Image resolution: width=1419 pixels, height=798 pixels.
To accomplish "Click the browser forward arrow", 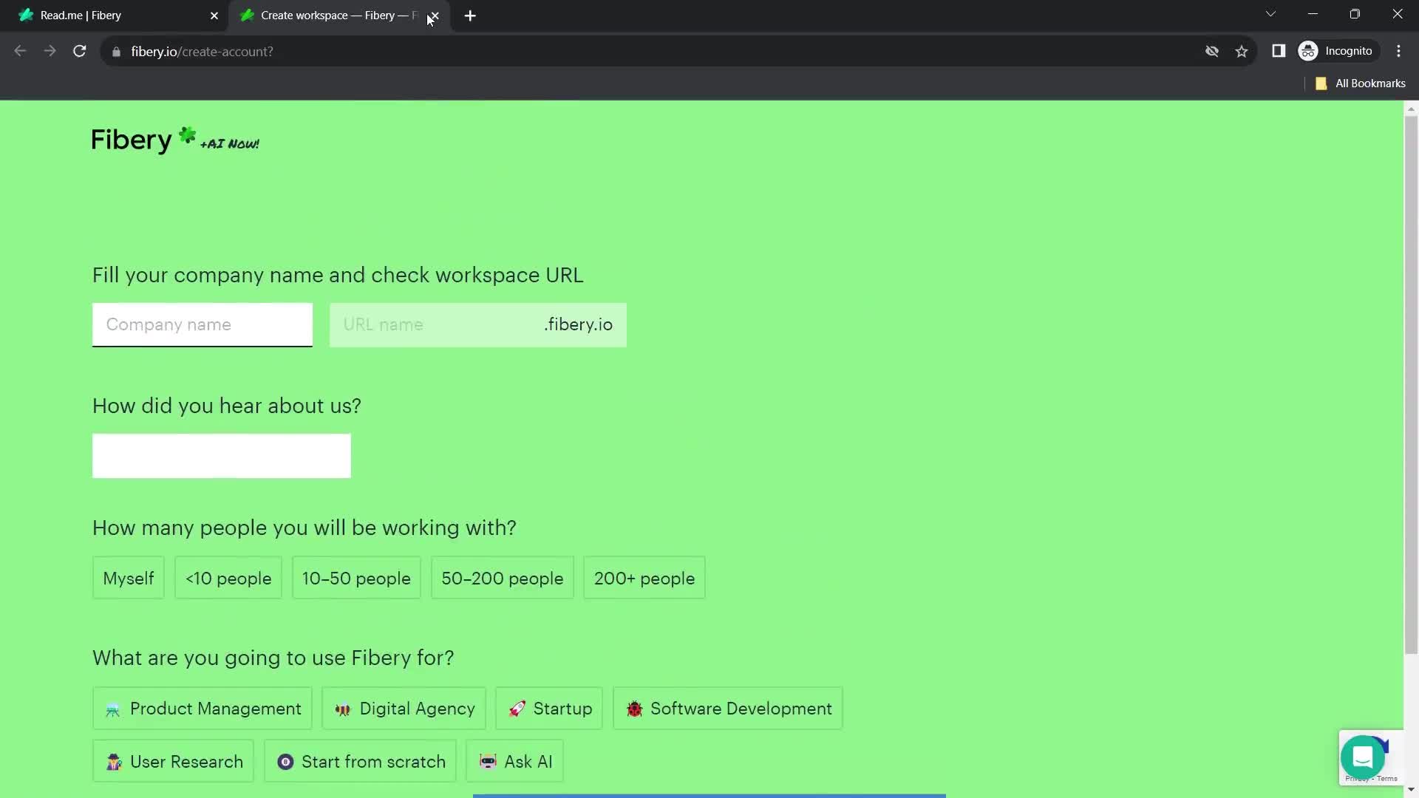I will pos(50,51).
